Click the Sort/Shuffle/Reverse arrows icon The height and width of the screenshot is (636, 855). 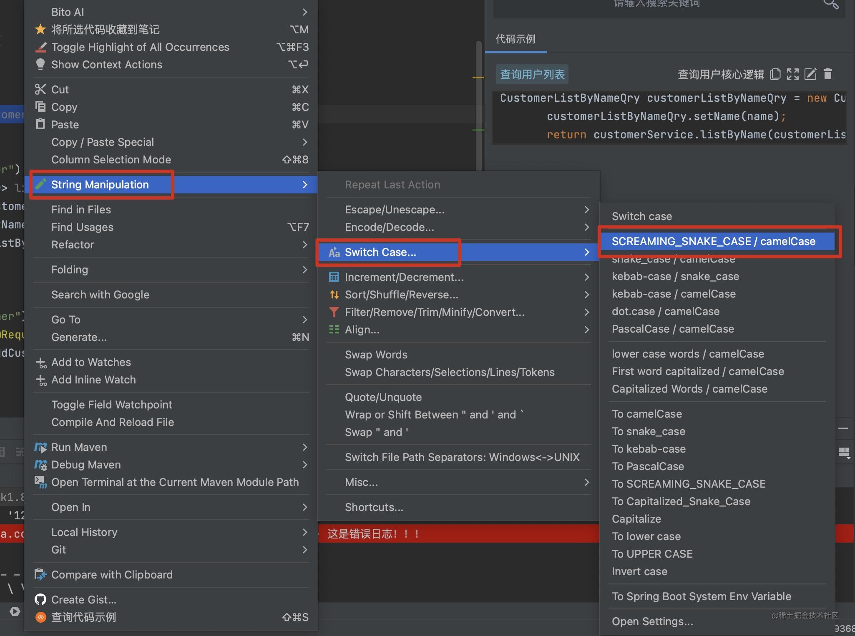point(334,295)
